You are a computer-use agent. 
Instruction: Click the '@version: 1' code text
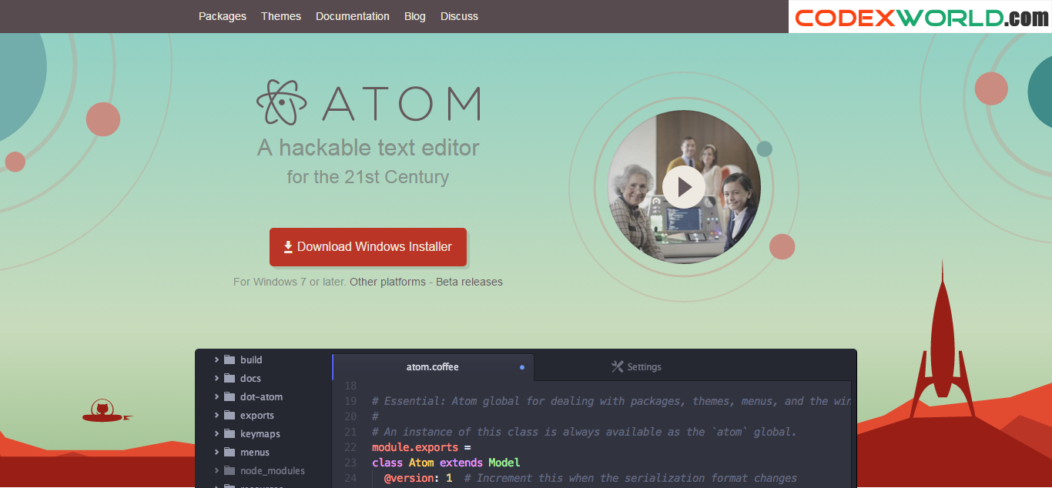point(418,478)
